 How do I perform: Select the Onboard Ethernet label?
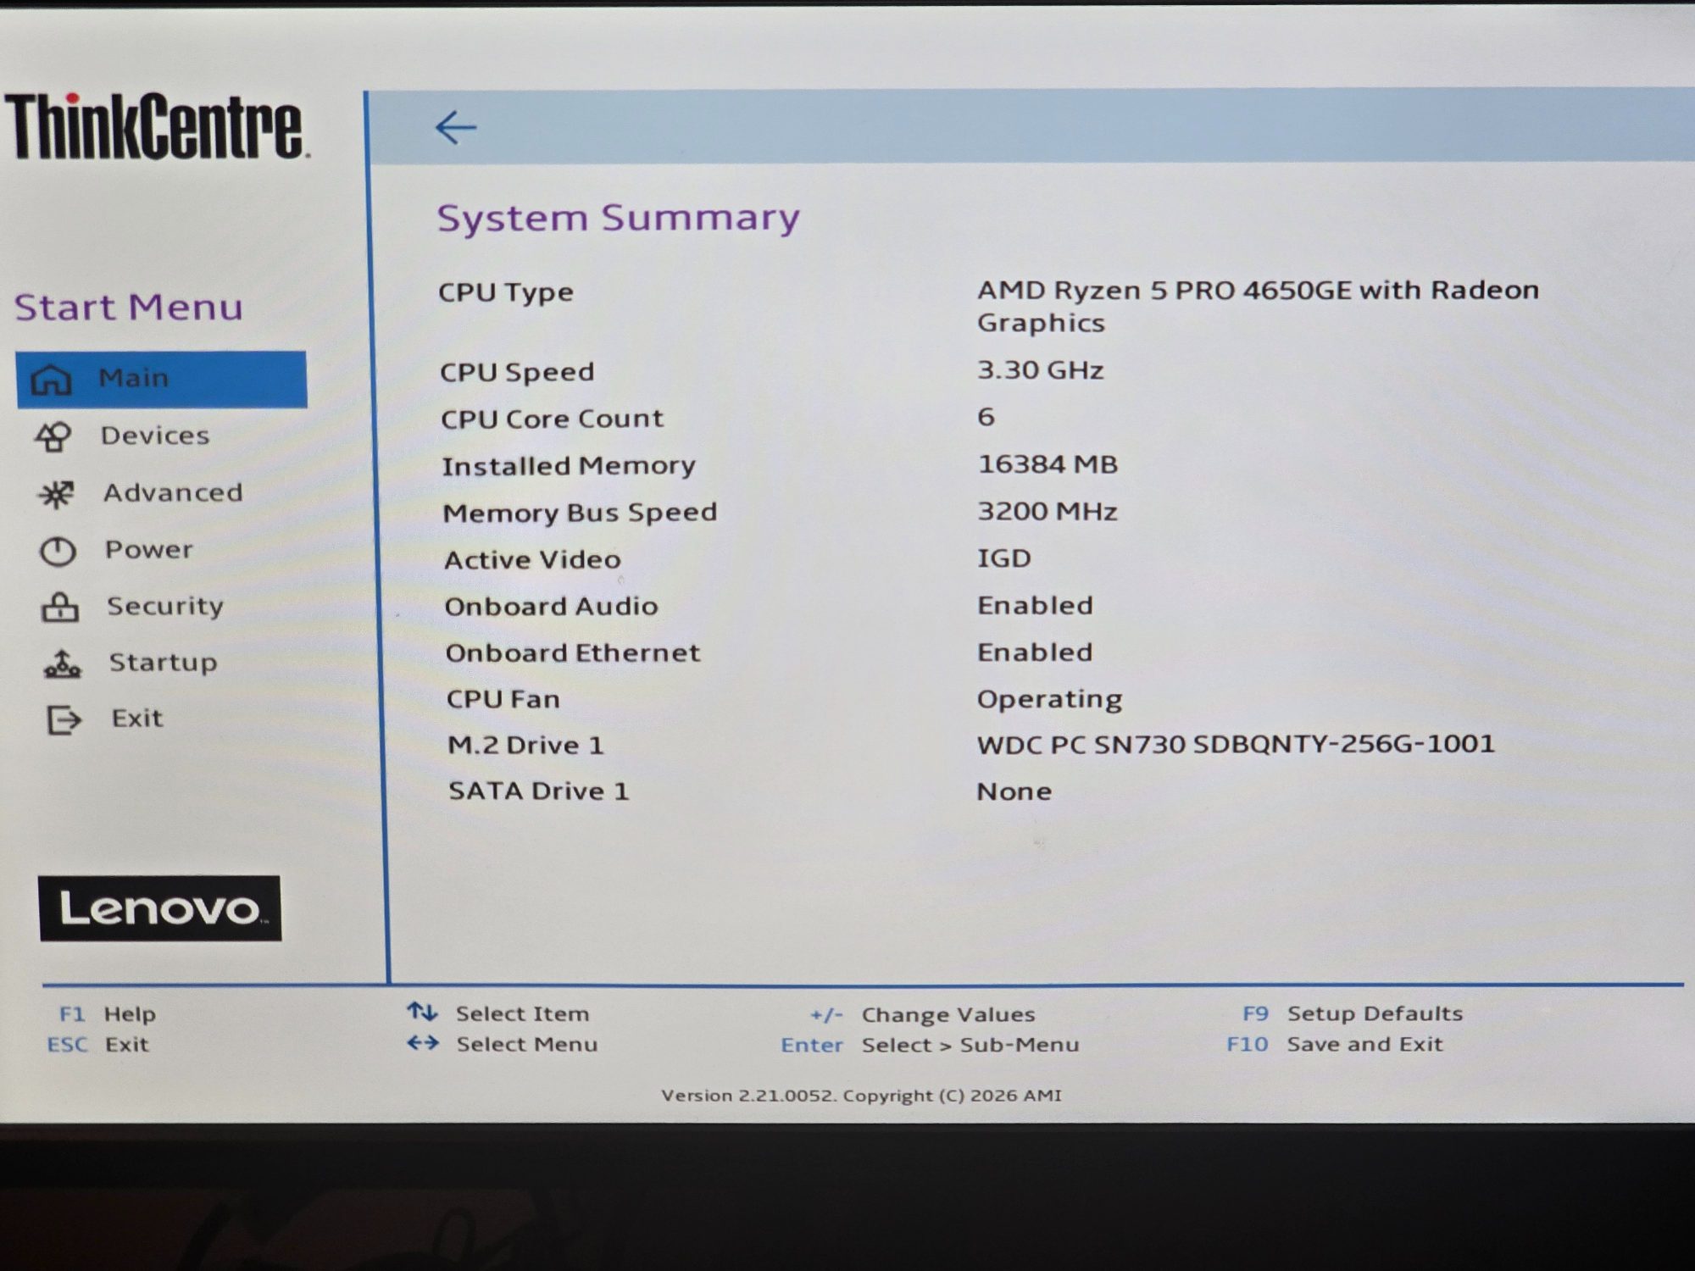tap(573, 652)
